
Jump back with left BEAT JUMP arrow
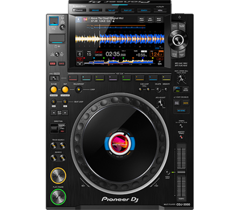pyautogui.click(x=54, y=113)
